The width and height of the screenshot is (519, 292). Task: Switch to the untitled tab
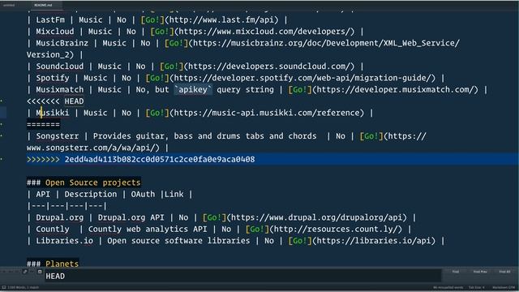(9, 5)
